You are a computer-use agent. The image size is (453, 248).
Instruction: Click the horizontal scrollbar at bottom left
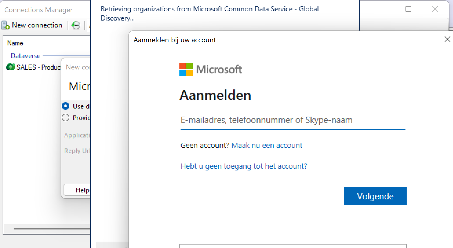pos(52,229)
